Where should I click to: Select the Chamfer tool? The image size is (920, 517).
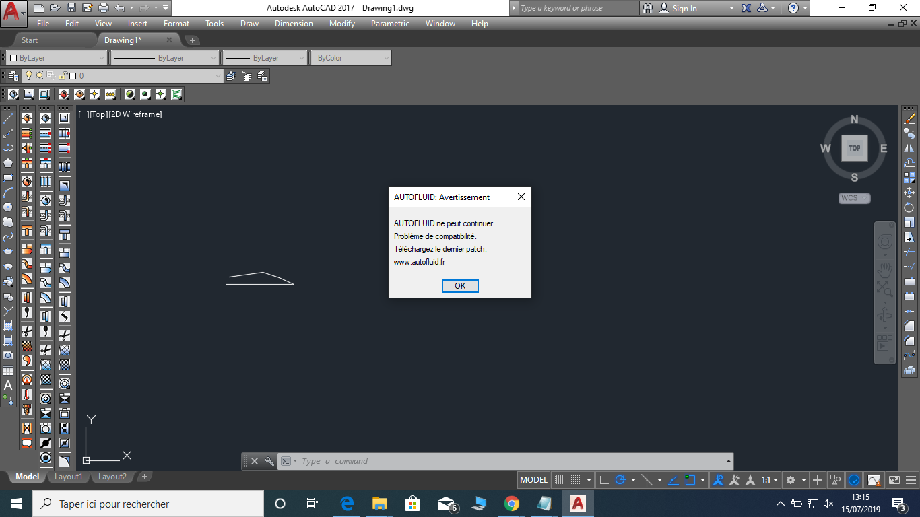pyautogui.click(x=909, y=326)
